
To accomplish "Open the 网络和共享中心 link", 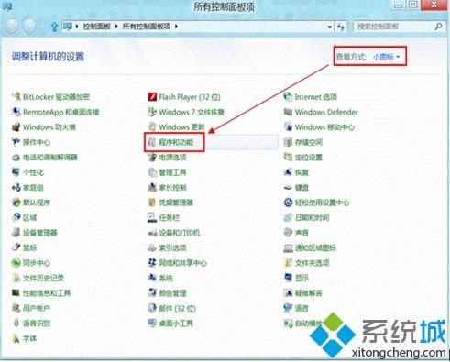I will pyautogui.click(x=182, y=263).
